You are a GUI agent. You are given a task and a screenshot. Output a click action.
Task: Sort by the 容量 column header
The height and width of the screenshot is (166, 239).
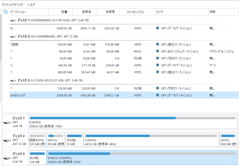point(64,12)
